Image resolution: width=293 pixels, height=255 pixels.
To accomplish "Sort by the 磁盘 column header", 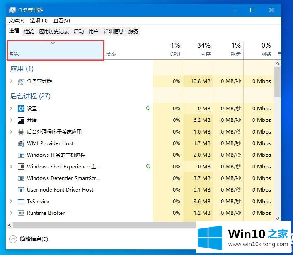I will point(228,51).
